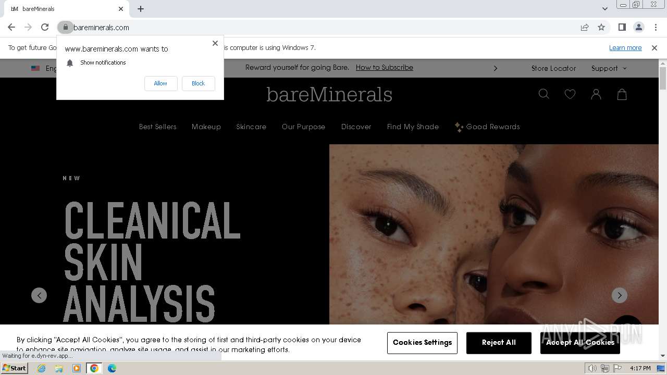667x375 pixels.
Task: Click the taskbar clock 4:17 PM
Action: pos(640,368)
